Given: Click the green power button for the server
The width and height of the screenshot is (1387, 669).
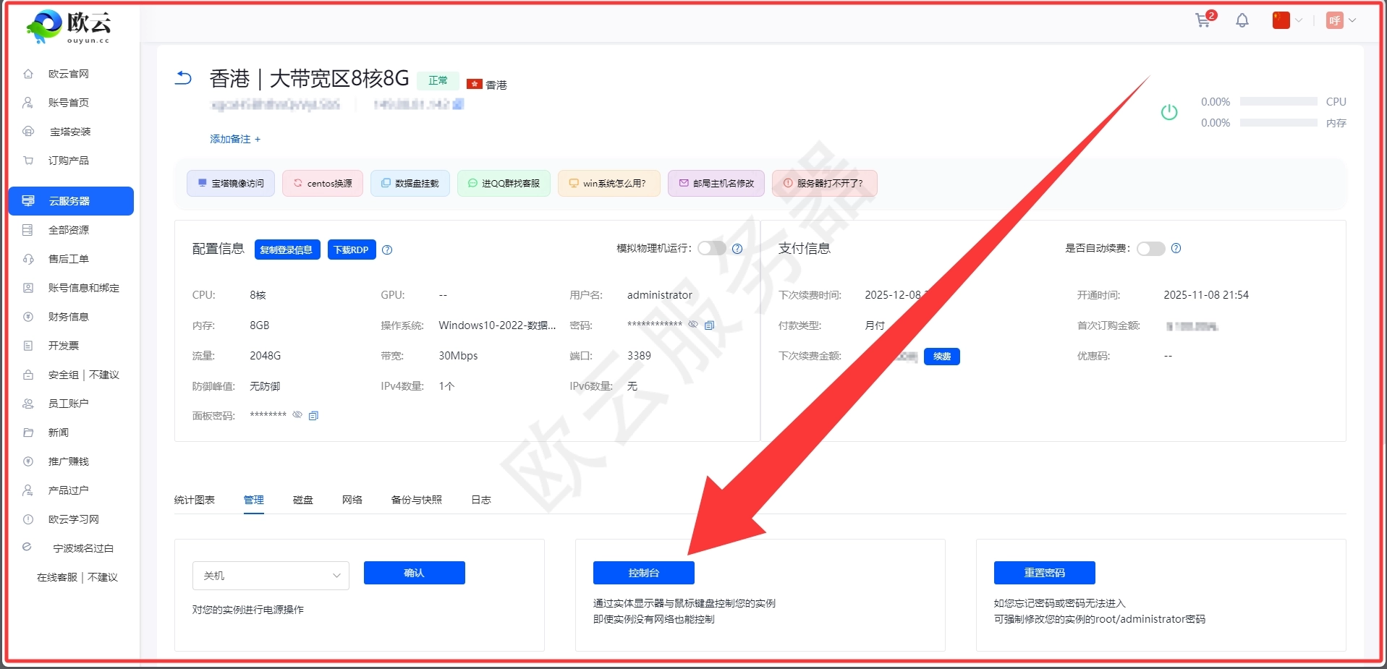Looking at the screenshot, I should coord(1169,112).
